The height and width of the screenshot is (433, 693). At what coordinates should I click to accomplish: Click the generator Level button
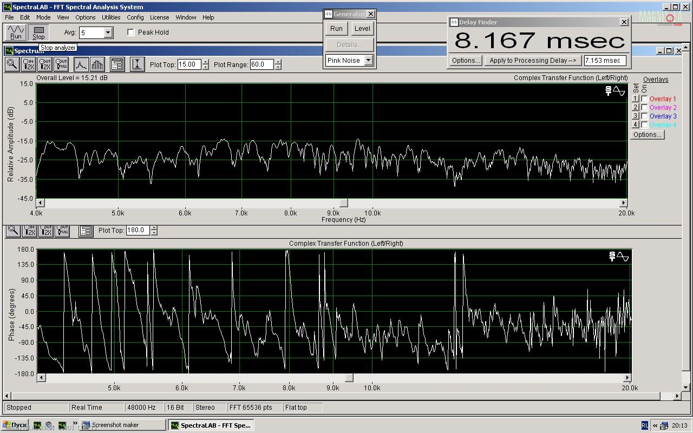(x=362, y=29)
